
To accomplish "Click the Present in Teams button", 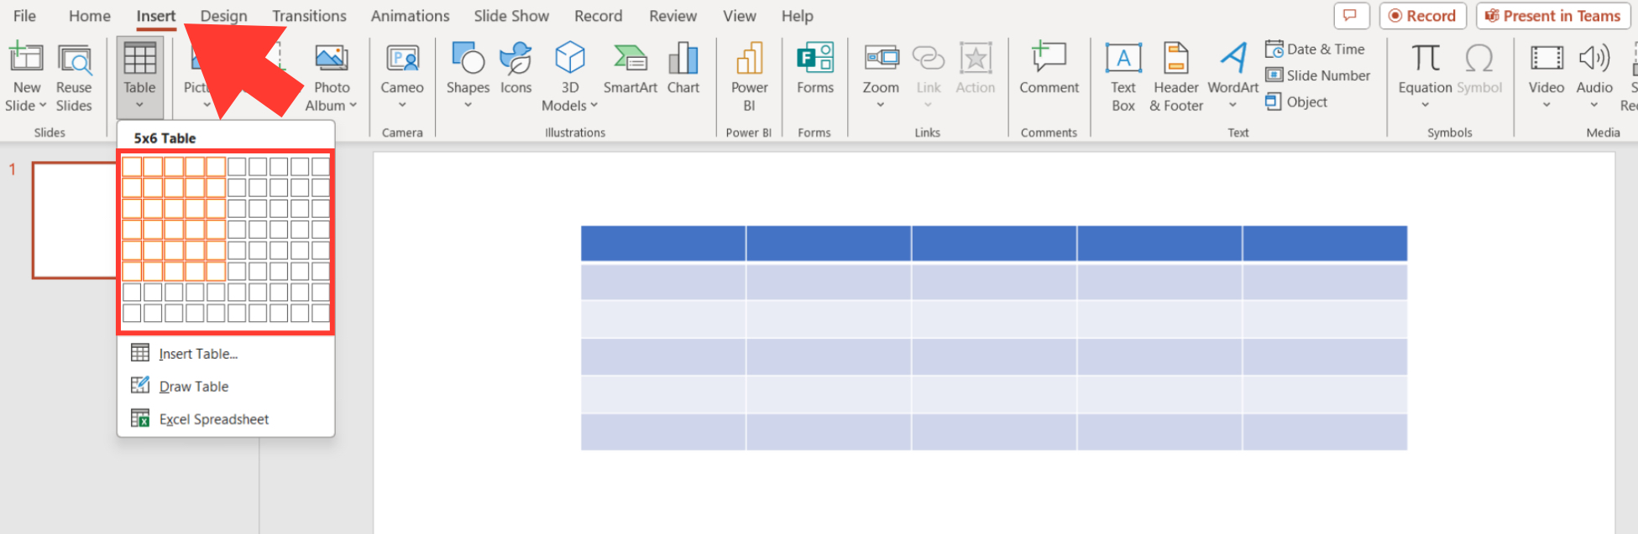I will click(x=1552, y=16).
